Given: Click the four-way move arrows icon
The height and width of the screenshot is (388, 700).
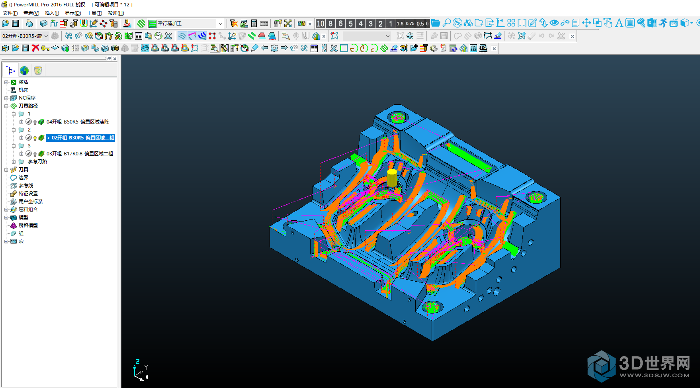Looking at the screenshot, I should (587, 23).
